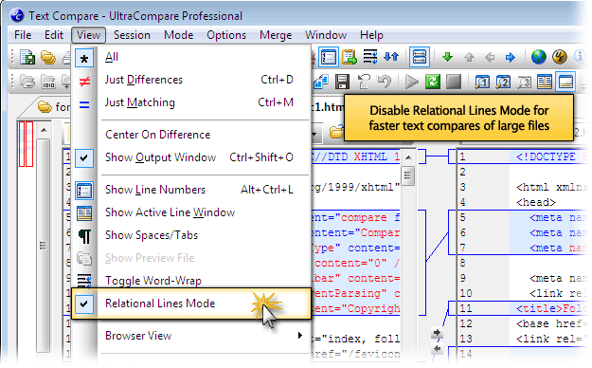Toggle Show Line Numbers menu entry

[x=191, y=190]
